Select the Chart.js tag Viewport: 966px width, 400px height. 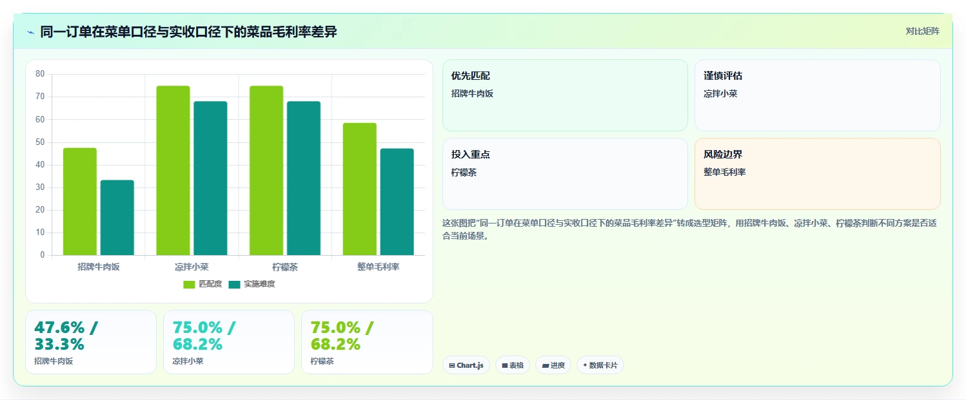[x=466, y=365]
